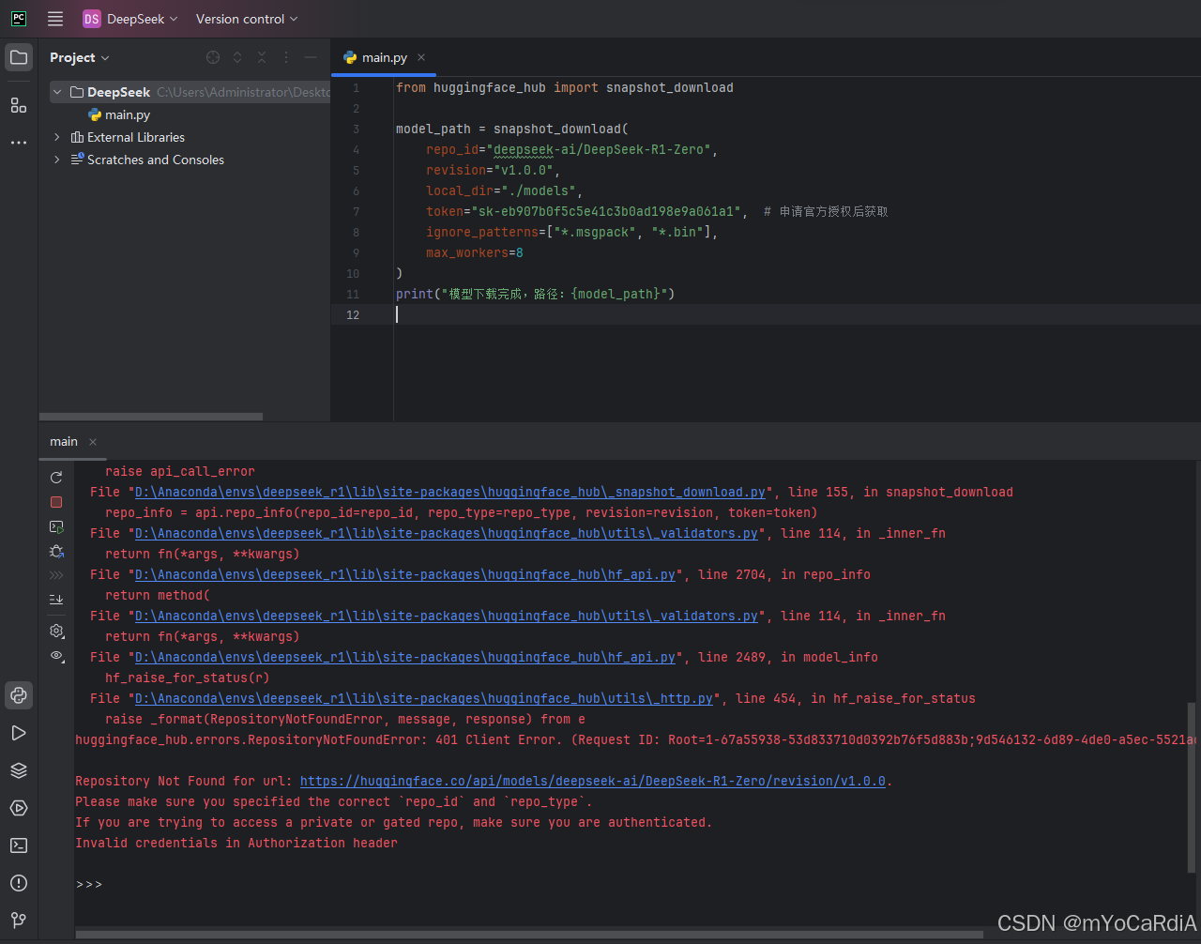
Task: Collapse the DeepSeek root folder
Action: [x=57, y=92]
